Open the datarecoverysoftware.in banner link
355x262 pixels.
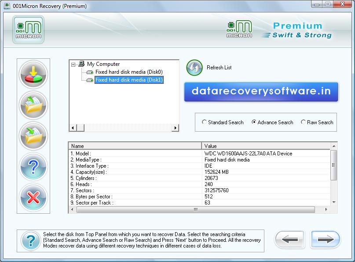[x=261, y=91]
